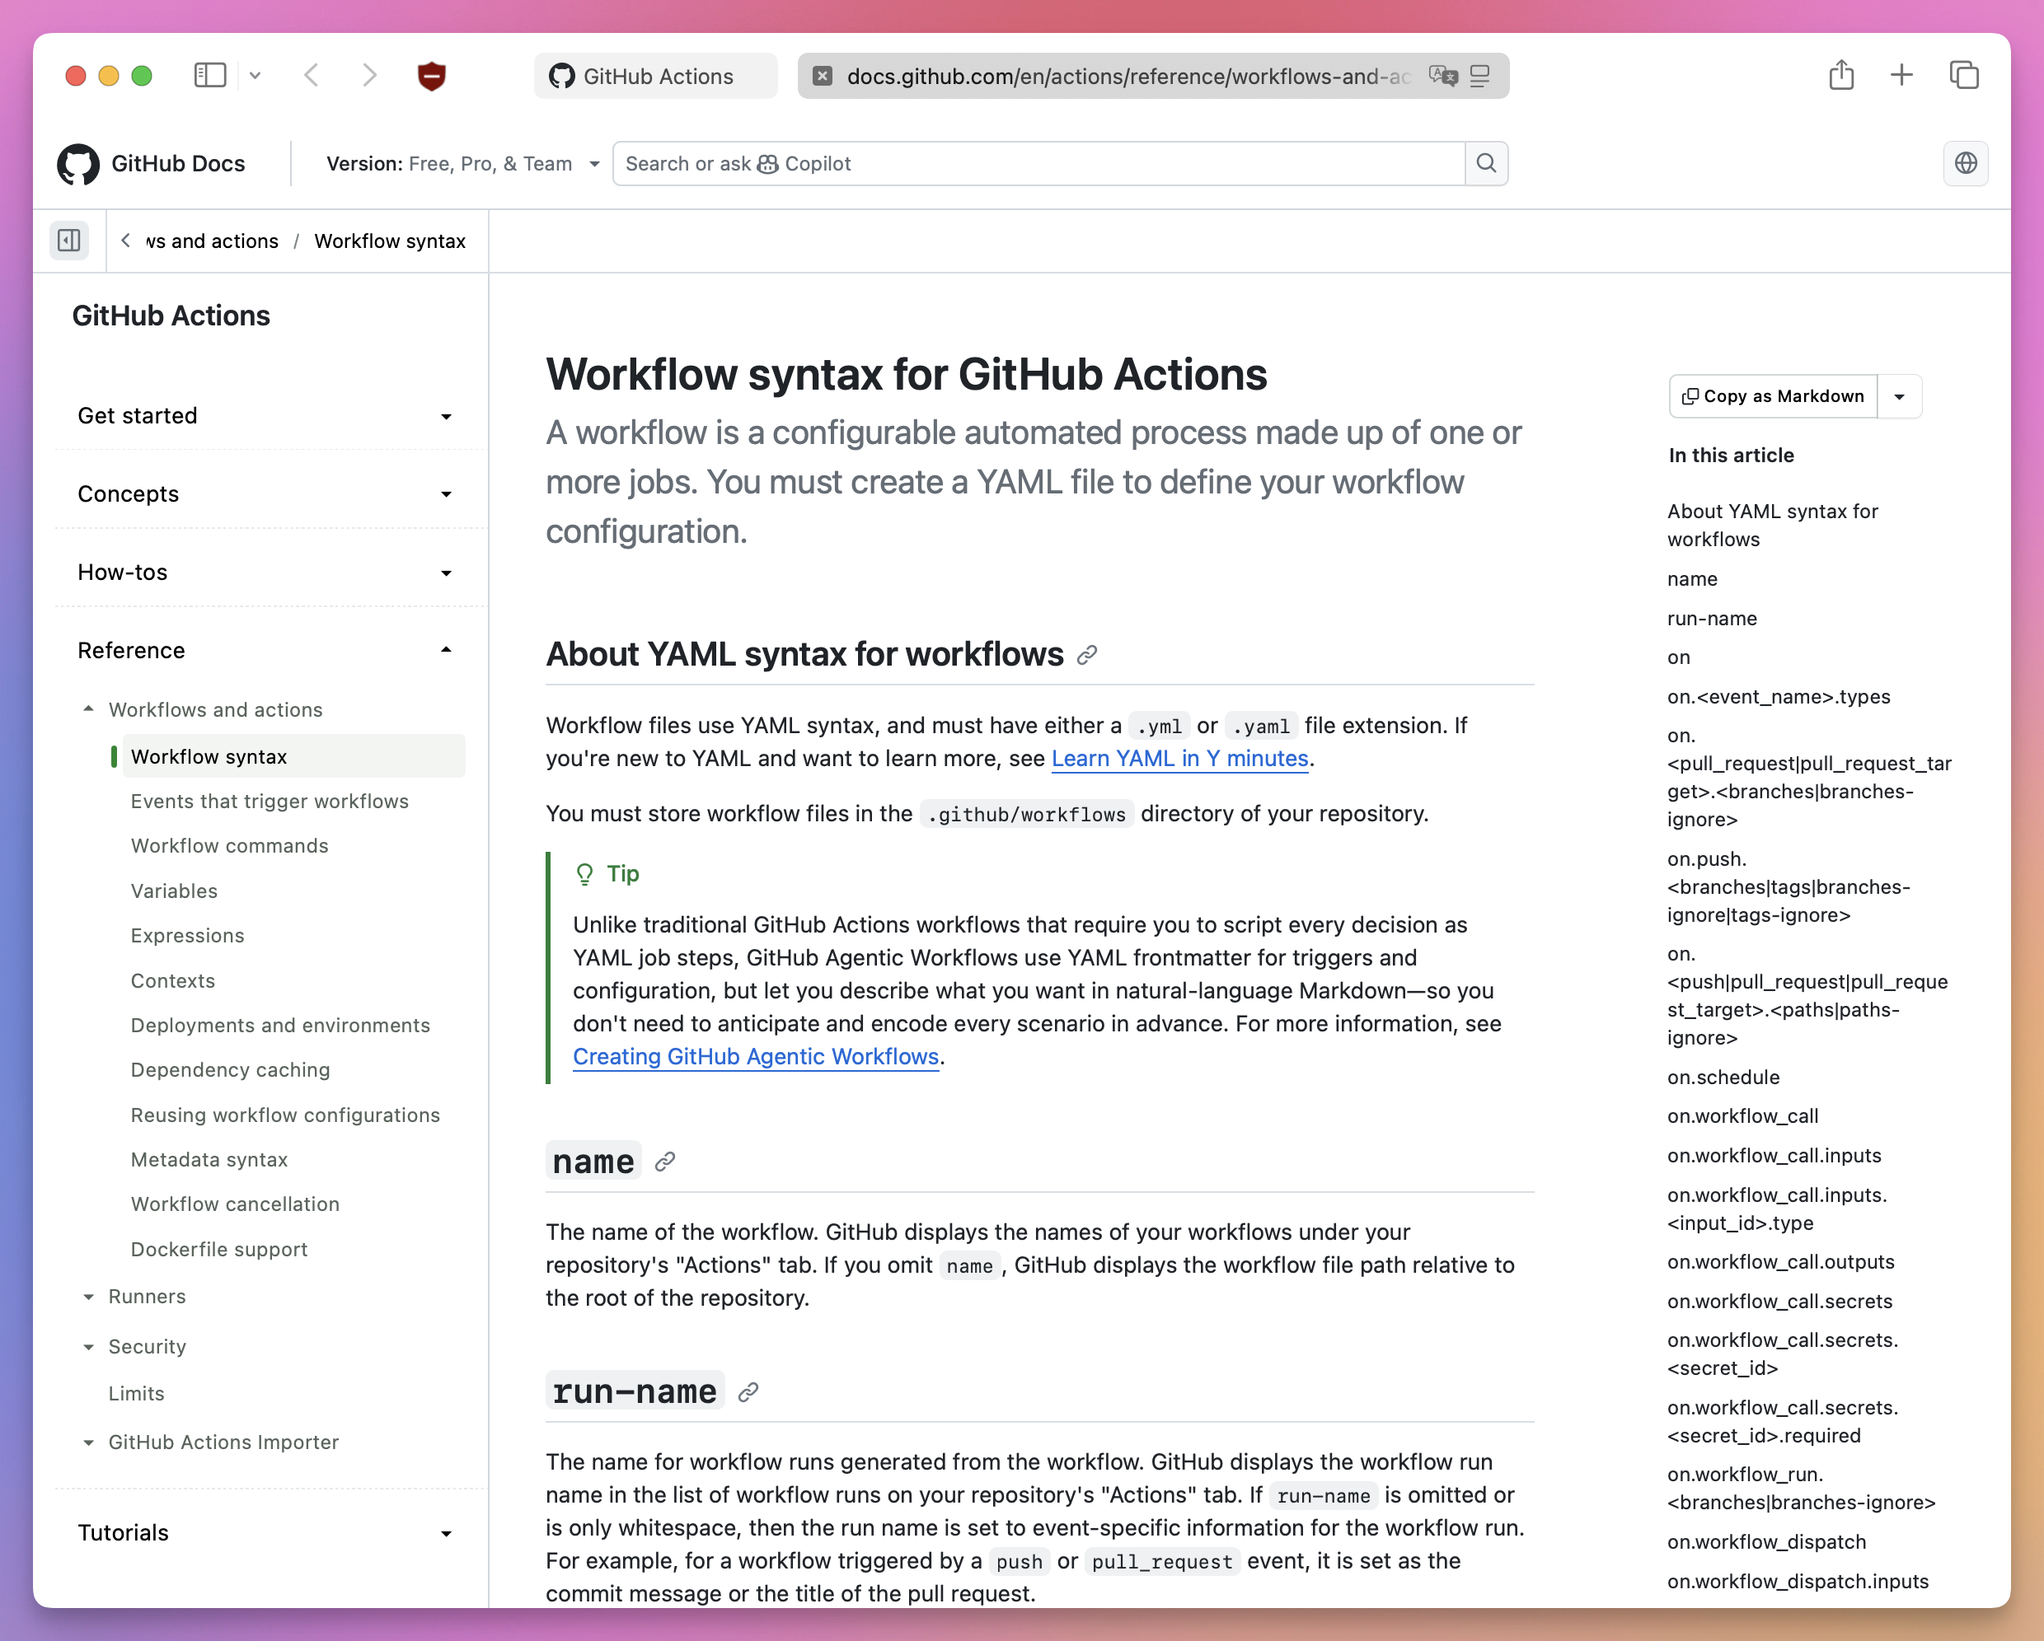Open Dockerfile support page

219,1250
